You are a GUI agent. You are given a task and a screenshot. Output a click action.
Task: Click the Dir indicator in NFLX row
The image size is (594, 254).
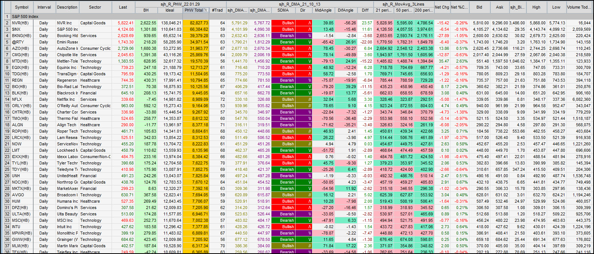click(x=304, y=99)
